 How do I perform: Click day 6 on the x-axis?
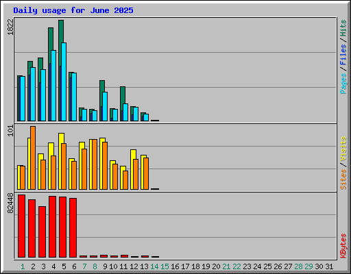coord(74,266)
